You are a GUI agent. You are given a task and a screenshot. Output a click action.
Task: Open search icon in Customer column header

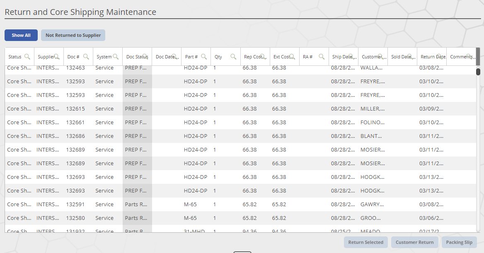pyautogui.click(x=380, y=56)
